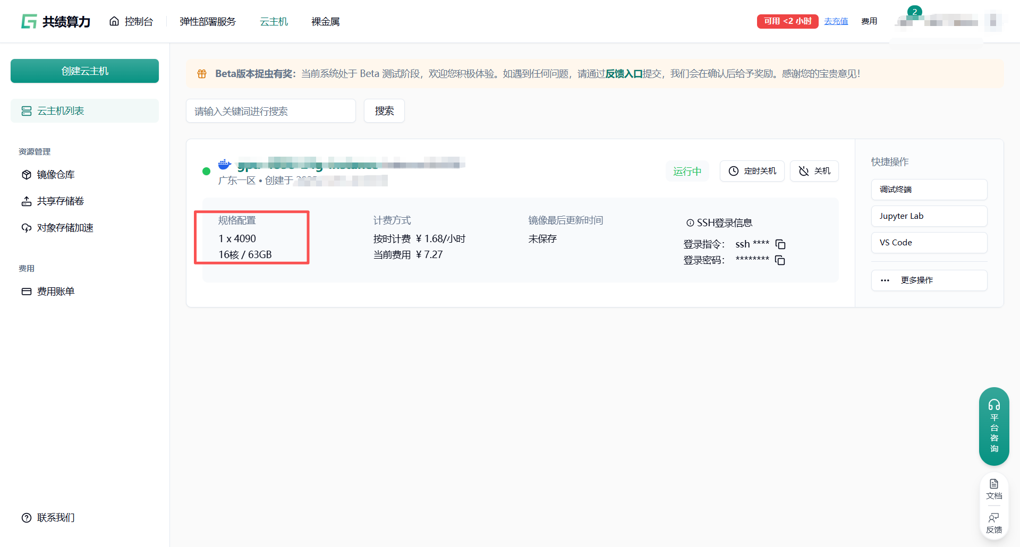Click 联系我们 at sidebar bottom
This screenshot has height=547, width=1020.
click(x=48, y=518)
